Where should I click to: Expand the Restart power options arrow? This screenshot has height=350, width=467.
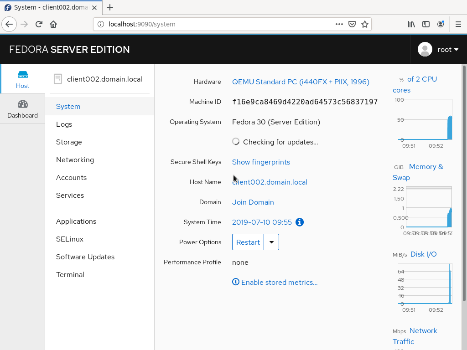271,242
